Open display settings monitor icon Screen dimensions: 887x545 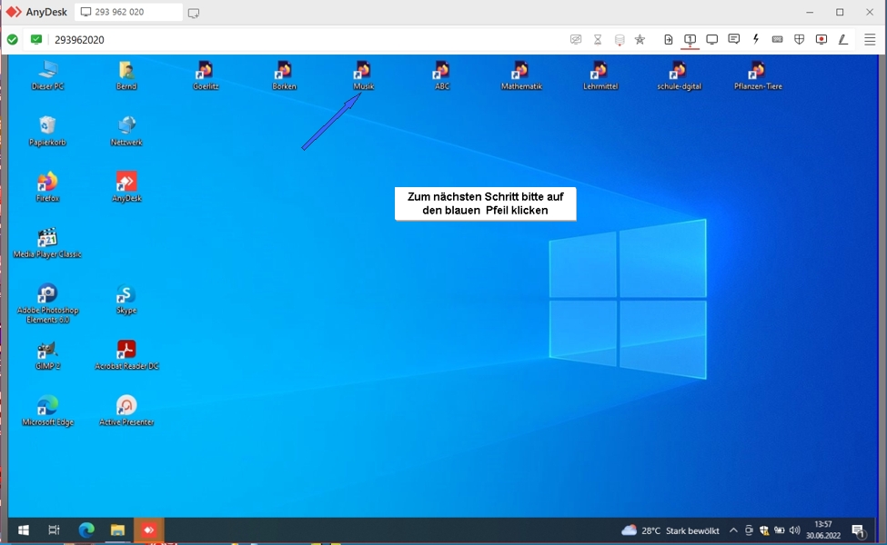pos(712,40)
